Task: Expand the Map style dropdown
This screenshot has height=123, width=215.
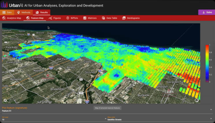Action: [x=211, y=118]
